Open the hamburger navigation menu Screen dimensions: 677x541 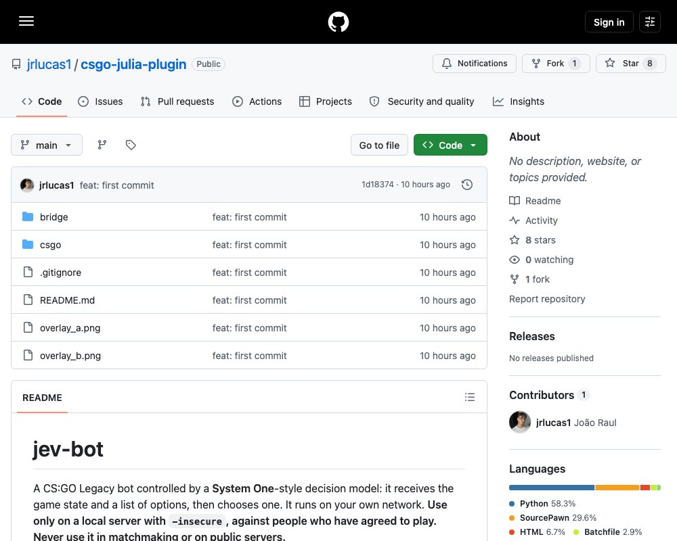pos(26,21)
